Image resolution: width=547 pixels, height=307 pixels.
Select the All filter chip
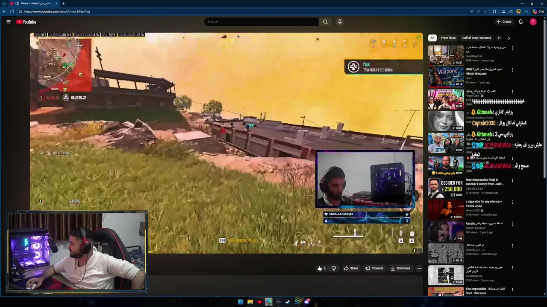(x=432, y=38)
